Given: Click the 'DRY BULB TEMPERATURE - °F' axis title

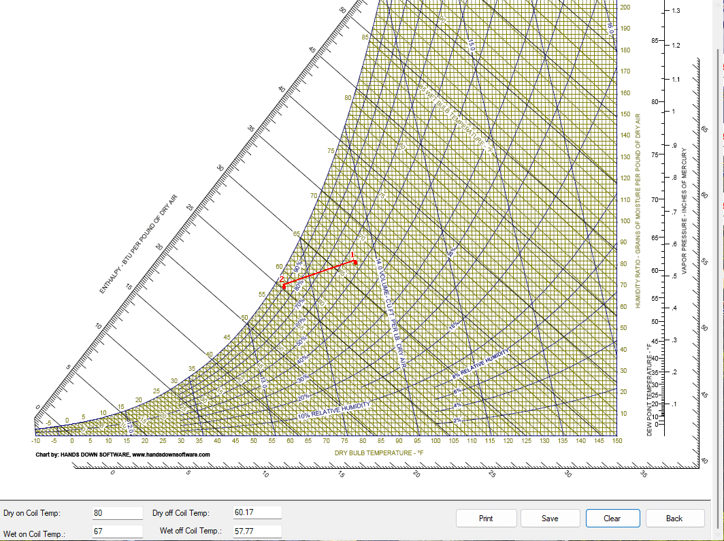Looking at the screenshot, I should tap(379, 453).
